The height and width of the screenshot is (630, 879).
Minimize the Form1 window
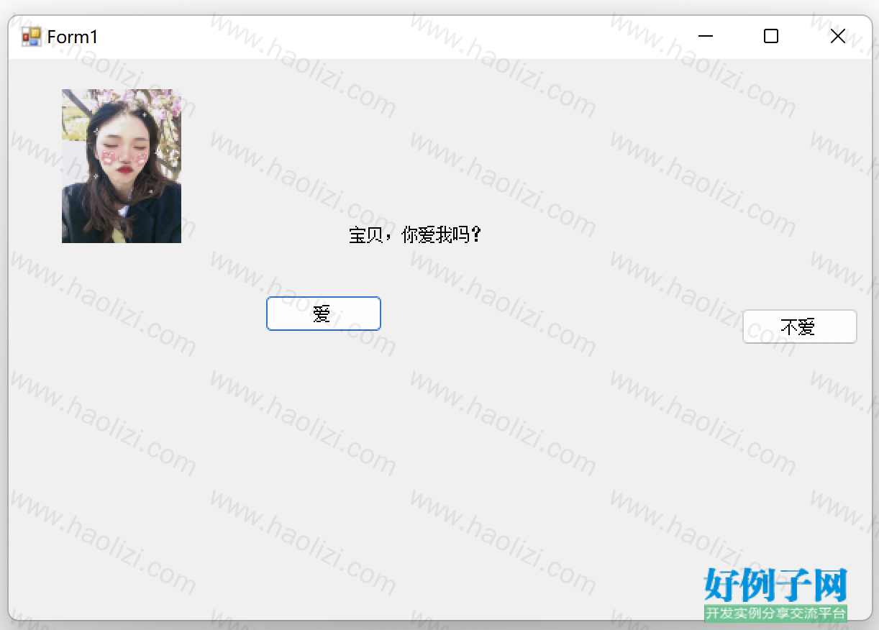[705, 37]
